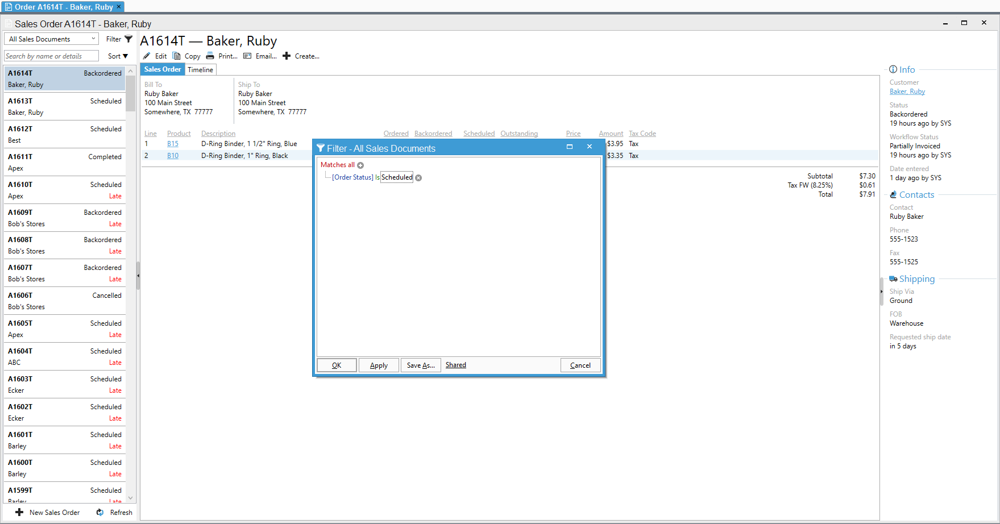Open product link B10

(x=173, y=156)
